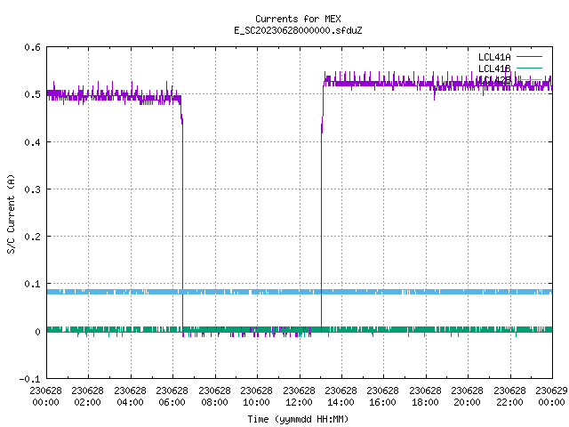
Task: Click the y-axis label 'S/C Current (A)'
Action: pos(11,213)
